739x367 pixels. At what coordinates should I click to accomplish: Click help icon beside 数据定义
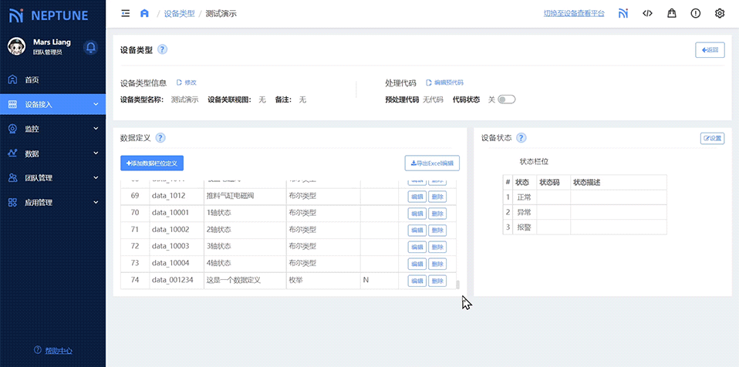pos(160,138)
